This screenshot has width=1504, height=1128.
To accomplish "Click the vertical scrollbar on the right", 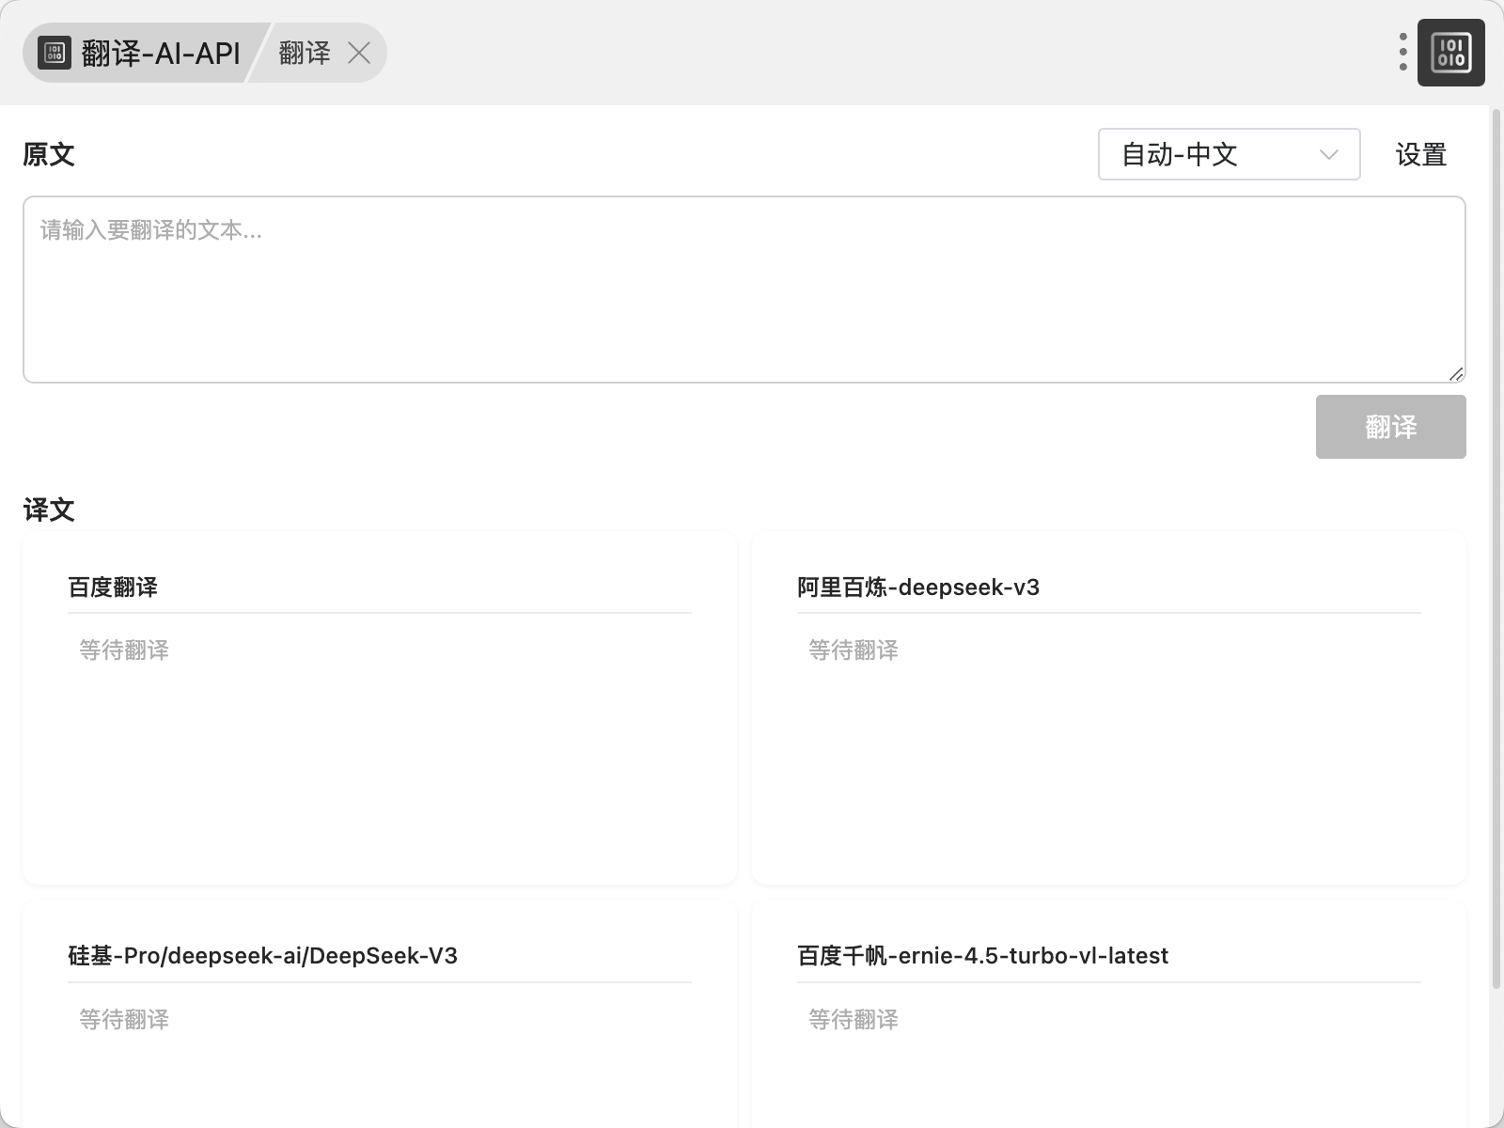I will point(1496,545).
